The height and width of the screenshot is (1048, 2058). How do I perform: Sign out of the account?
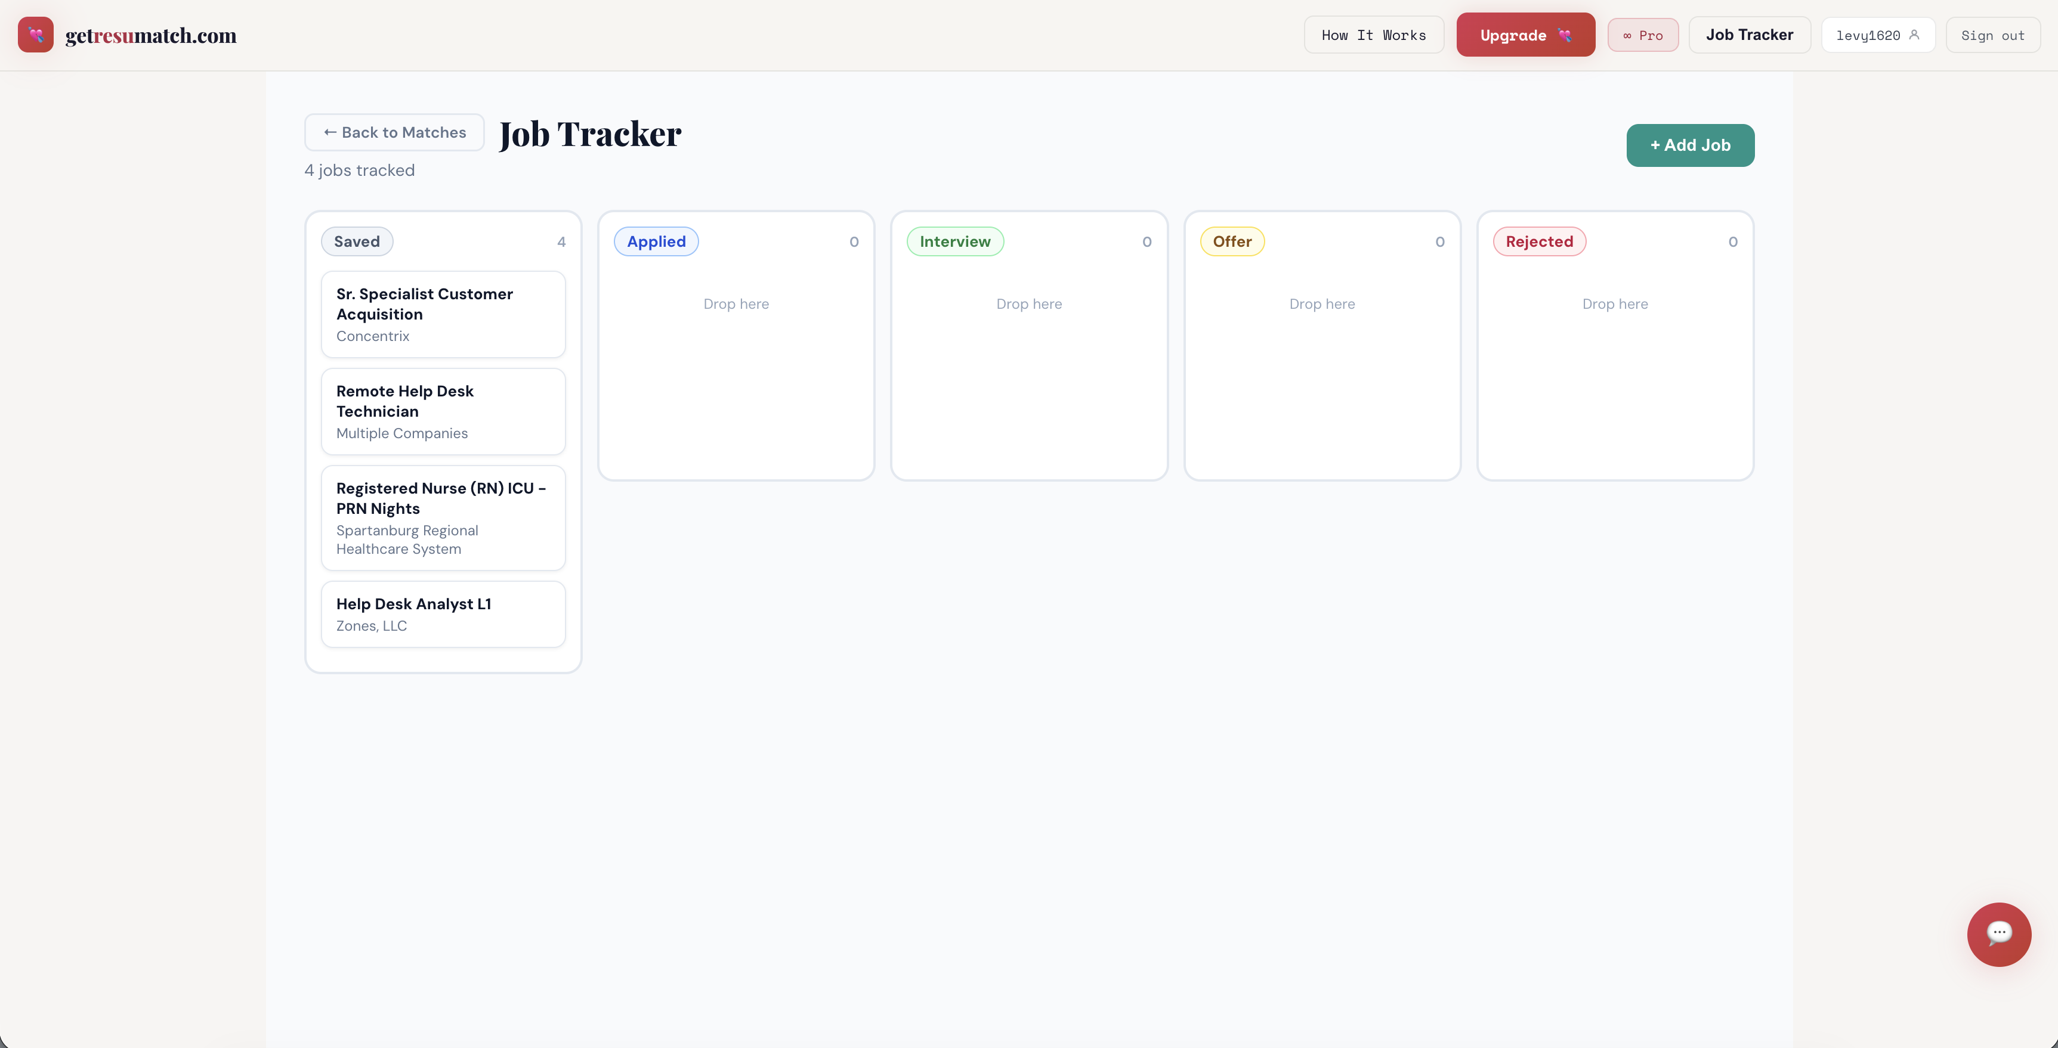click(1992, 35)
